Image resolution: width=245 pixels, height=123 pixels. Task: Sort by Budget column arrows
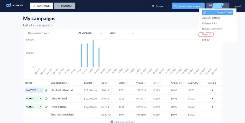tap(94, 83)
